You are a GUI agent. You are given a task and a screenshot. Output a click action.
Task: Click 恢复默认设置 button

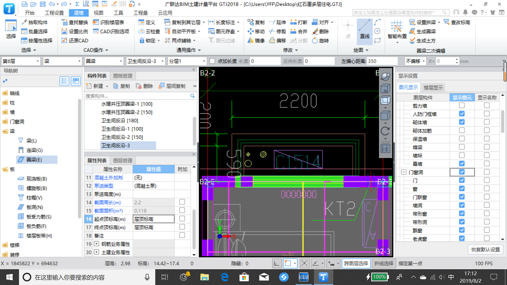tap(485, 249)
